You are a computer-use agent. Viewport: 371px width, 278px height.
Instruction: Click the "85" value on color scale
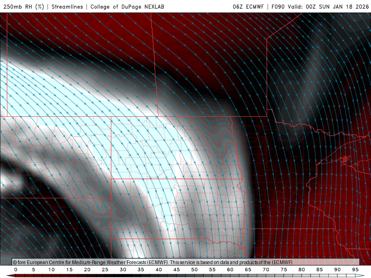(x=320, y=270)
